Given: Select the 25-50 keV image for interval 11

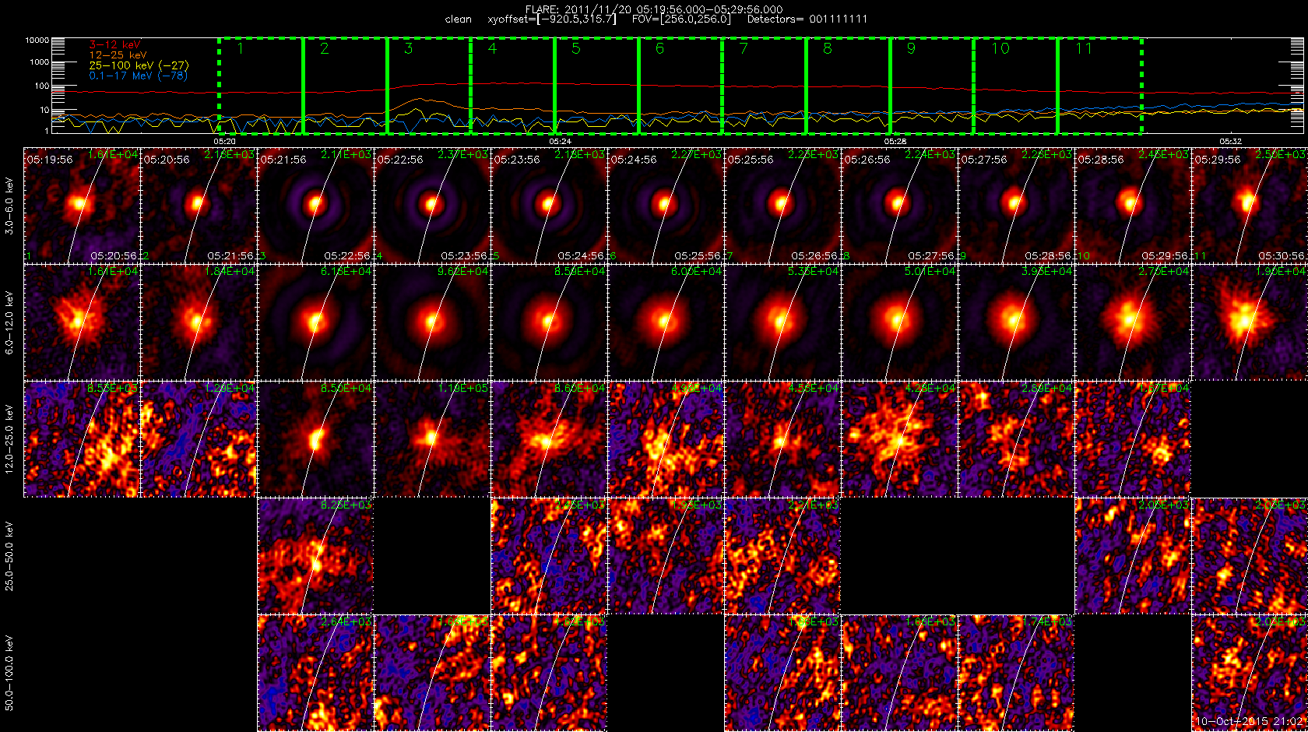Looking at the screenshot, I should pos(1250,556).
